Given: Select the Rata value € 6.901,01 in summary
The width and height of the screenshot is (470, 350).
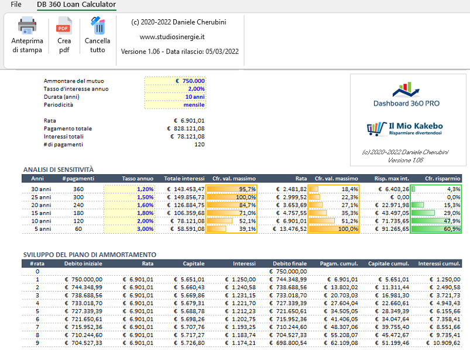Looking at the screenshot, I should pos(189,120).
